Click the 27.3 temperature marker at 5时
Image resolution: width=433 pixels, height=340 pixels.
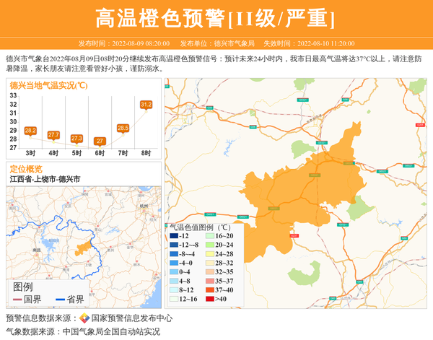[x=76, y=138]
